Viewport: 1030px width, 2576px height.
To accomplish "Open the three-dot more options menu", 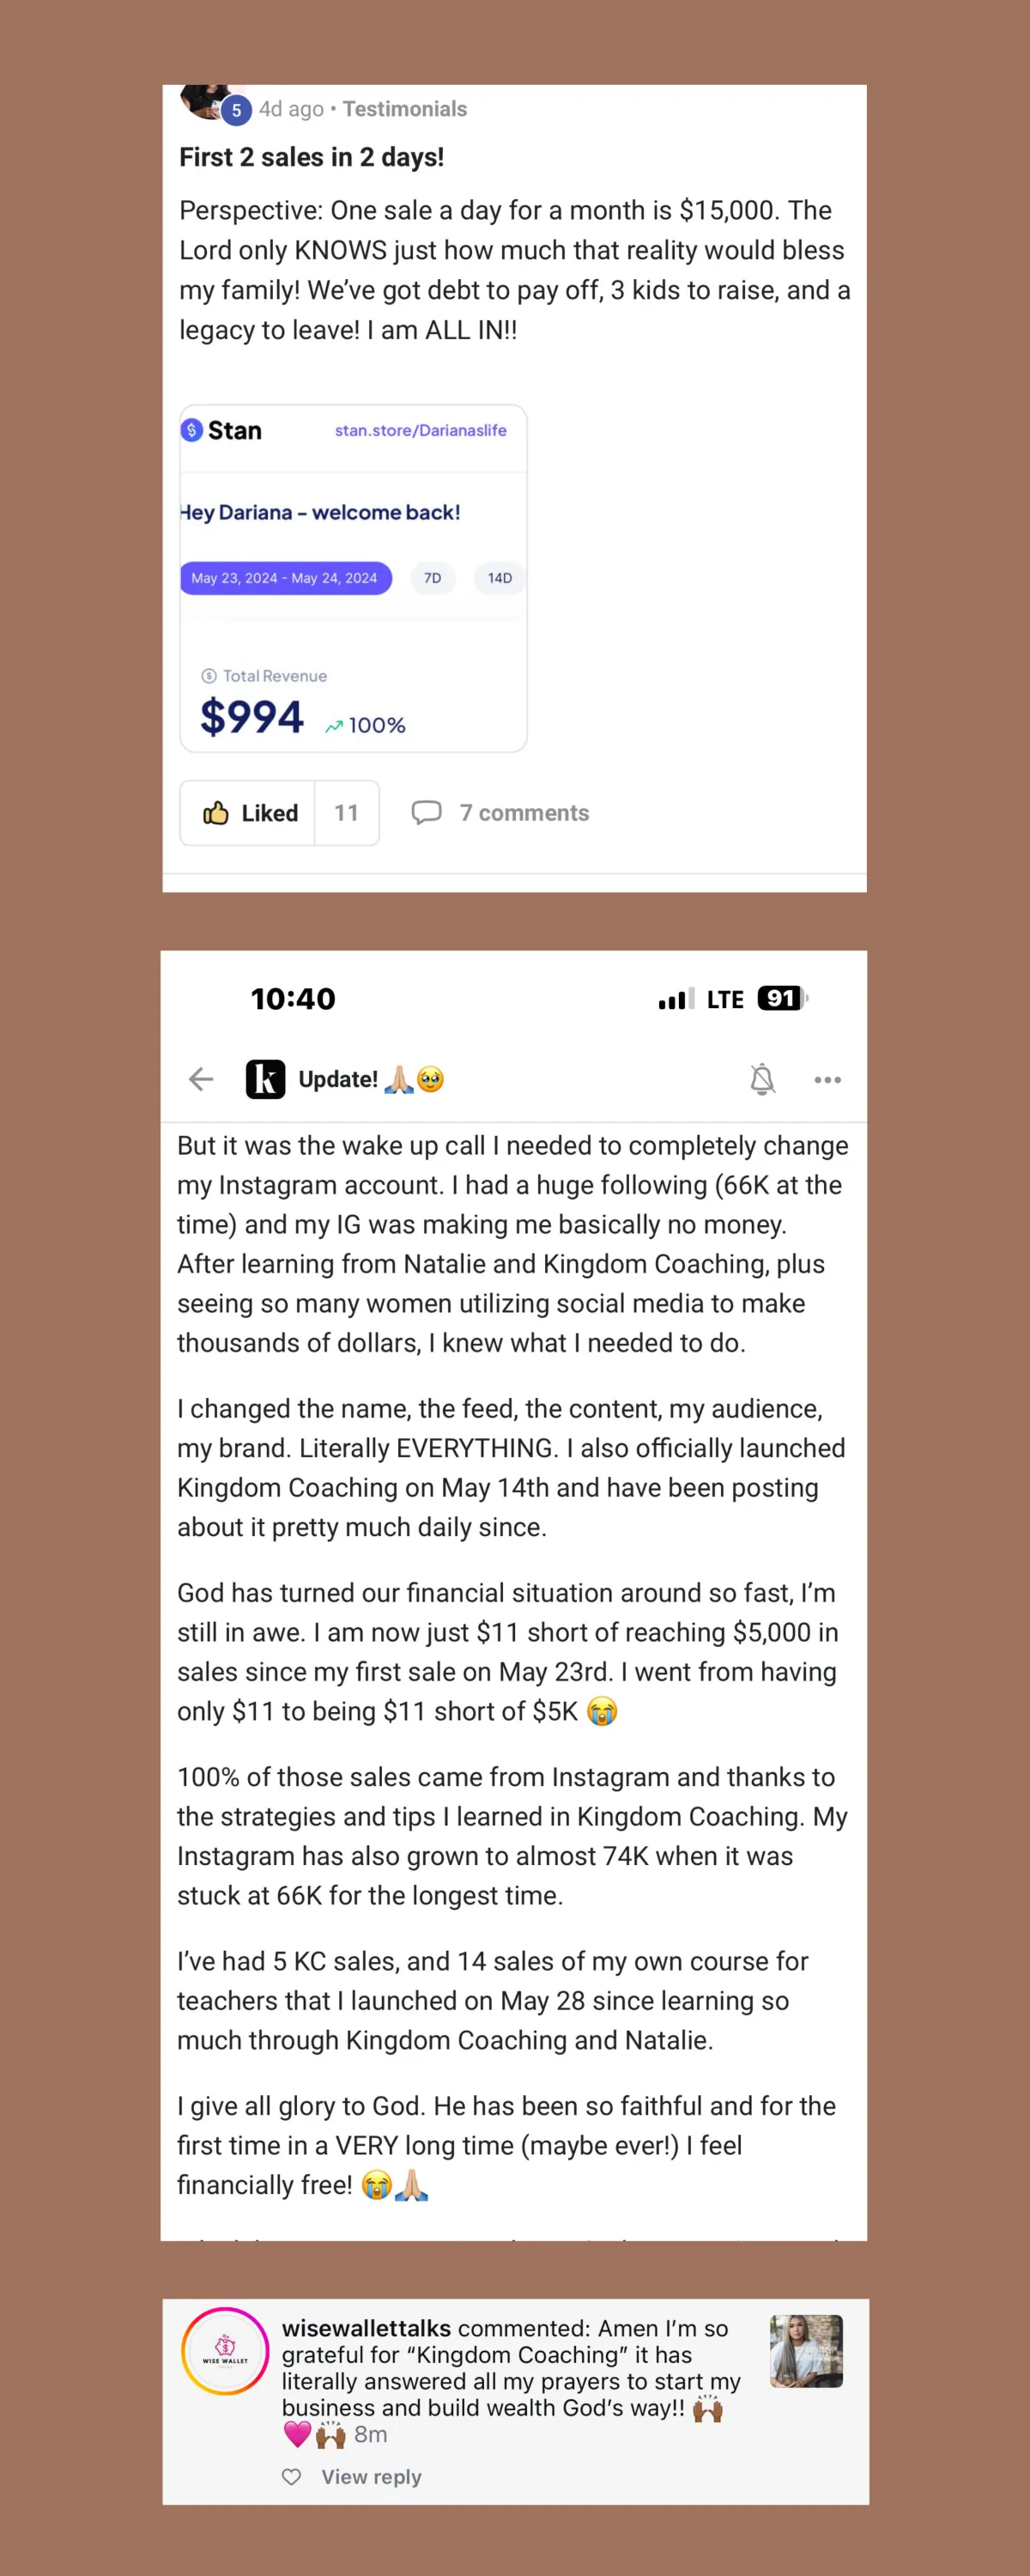I will pos(827,1080).
